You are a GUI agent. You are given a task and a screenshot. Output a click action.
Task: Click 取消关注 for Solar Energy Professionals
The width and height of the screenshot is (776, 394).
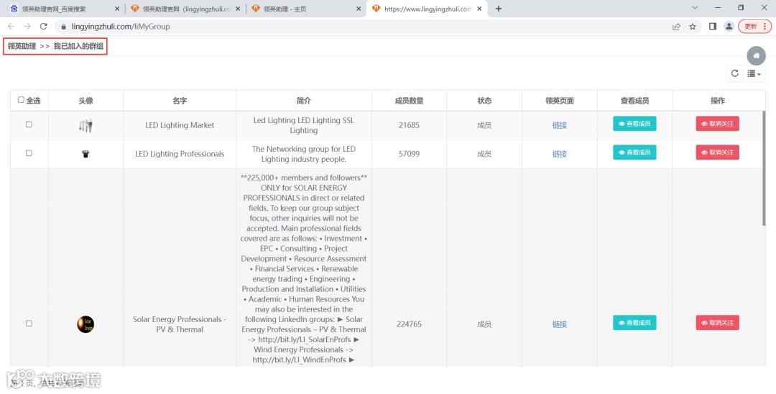click(x=717, y=323)
